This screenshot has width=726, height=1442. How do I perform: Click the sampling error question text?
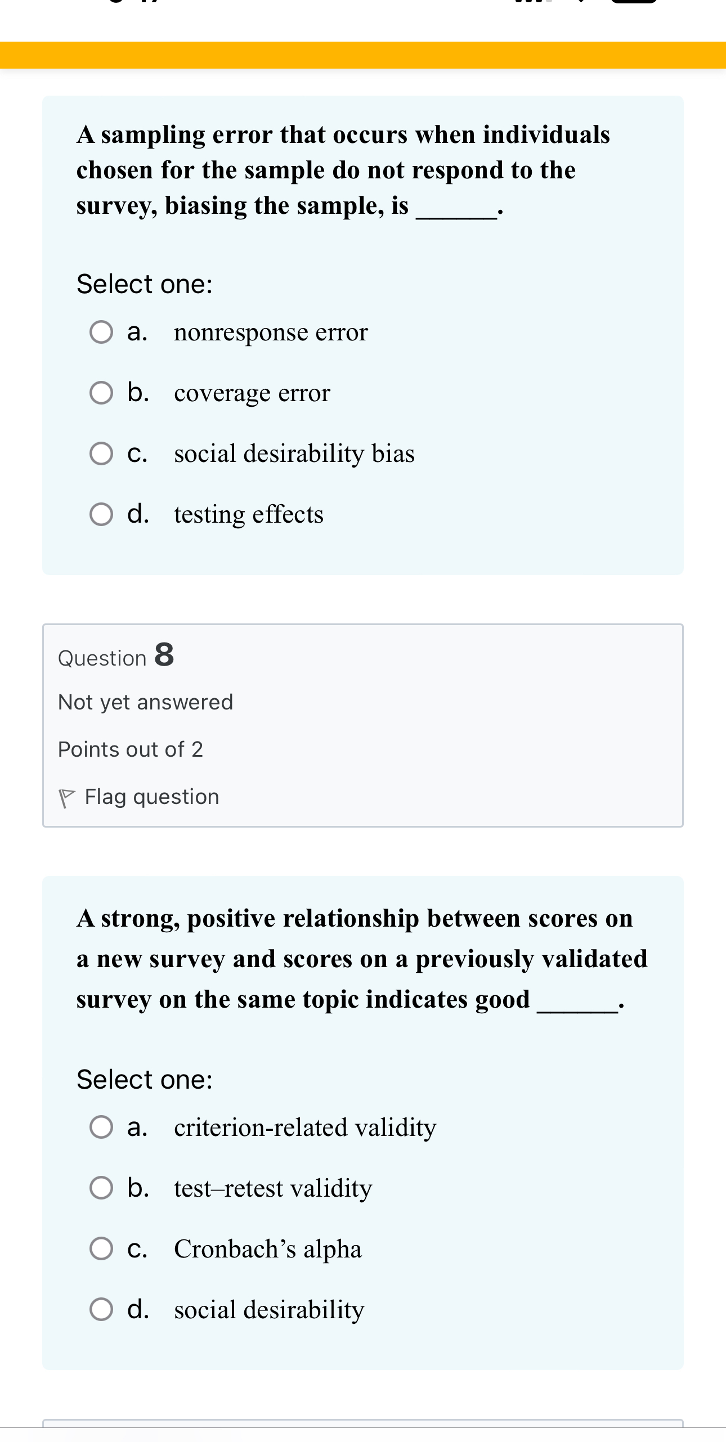[343, 170]
